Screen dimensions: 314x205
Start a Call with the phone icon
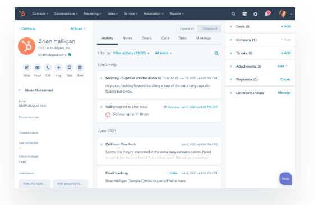tap(48, 68)
